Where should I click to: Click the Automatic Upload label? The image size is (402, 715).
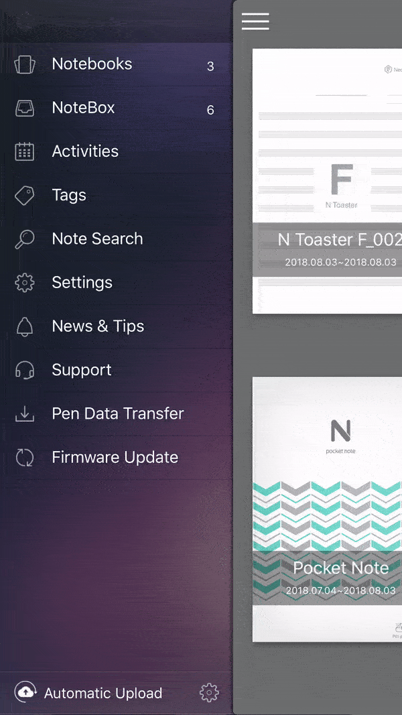point(103,693)
